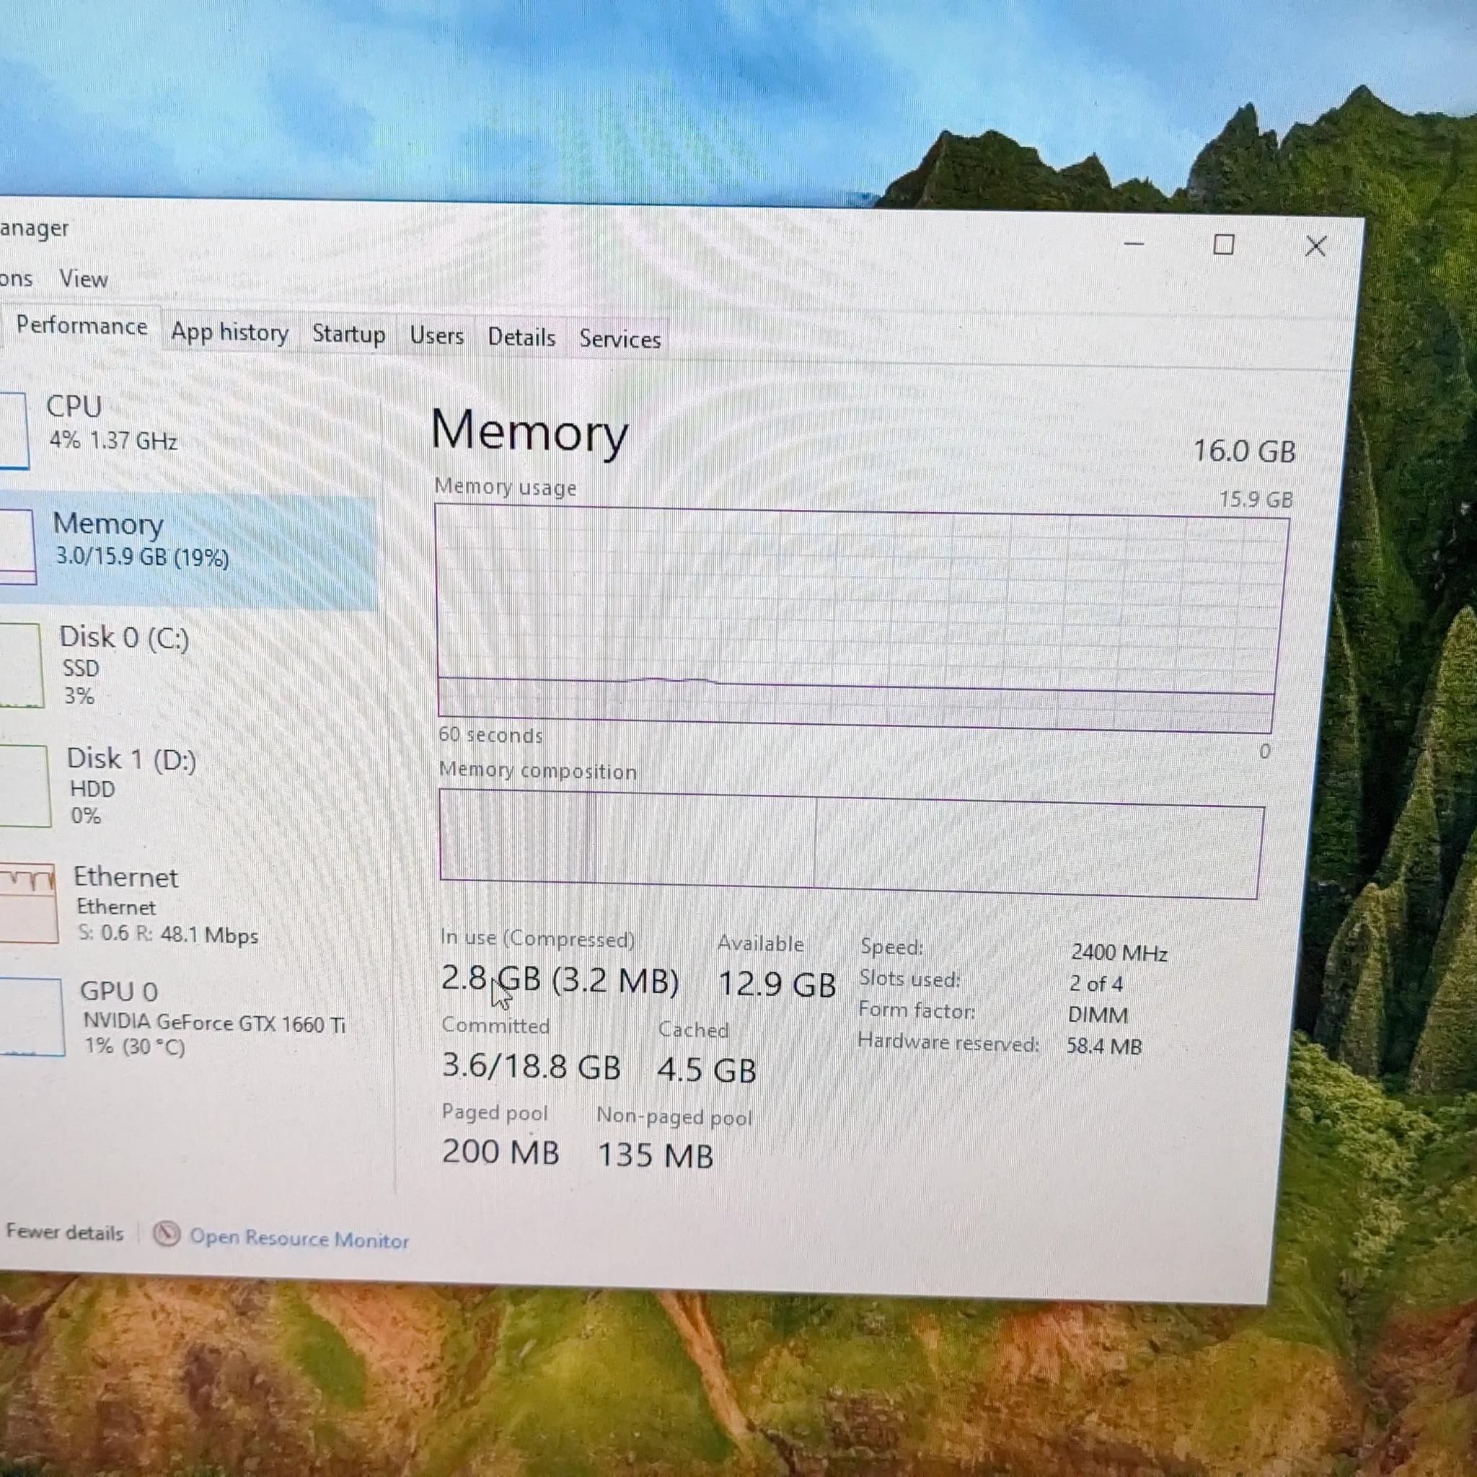Click the 2 of 4 slots value
This screenshot has height=1477, width=1477.
[1095, 984]
